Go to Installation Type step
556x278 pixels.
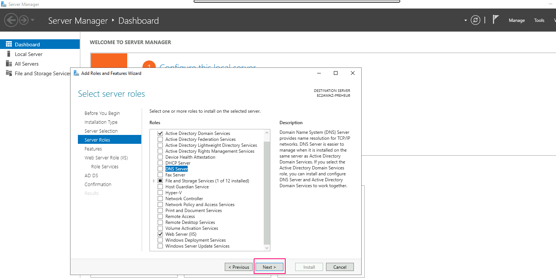(x=101, y=122)
